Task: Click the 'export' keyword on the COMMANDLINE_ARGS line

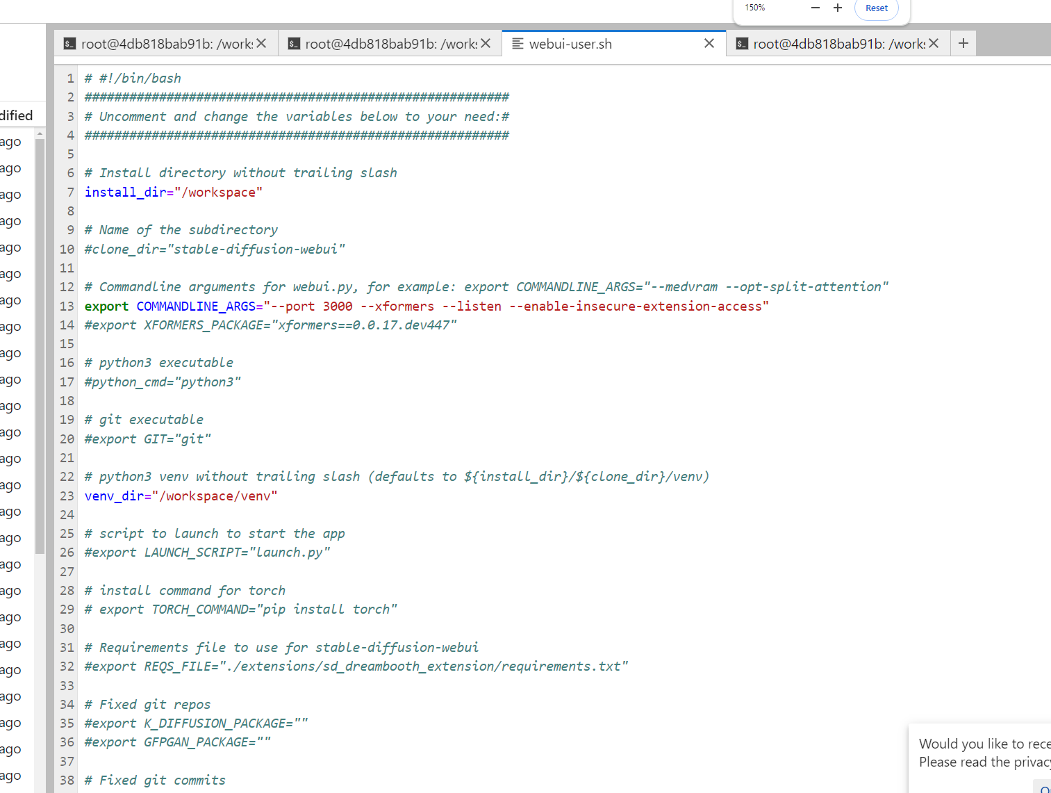Action: [106, 306]
